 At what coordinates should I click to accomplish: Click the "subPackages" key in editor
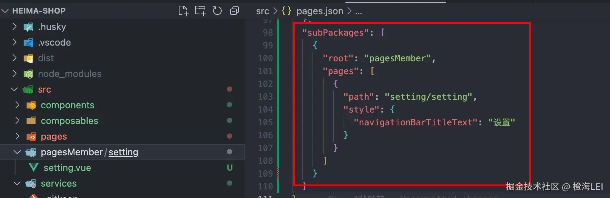tap(335, 33)
